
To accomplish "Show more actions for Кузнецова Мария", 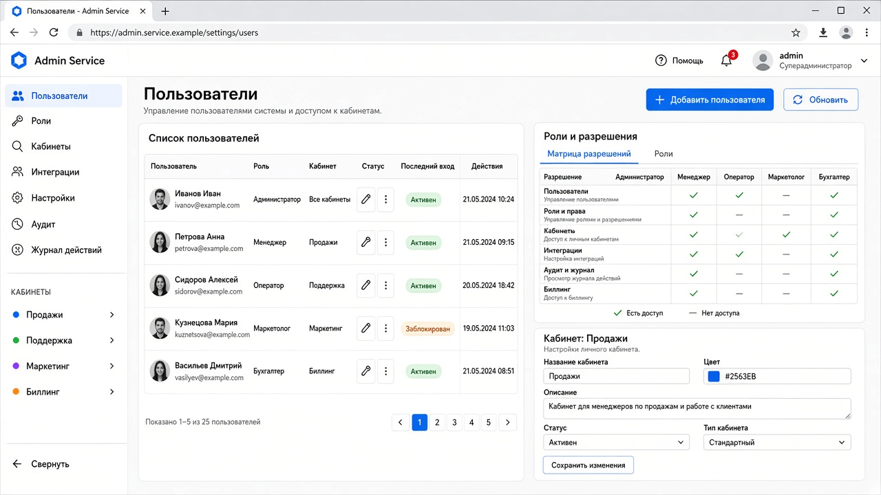I will pyautogui.click(x=385, y=329).
